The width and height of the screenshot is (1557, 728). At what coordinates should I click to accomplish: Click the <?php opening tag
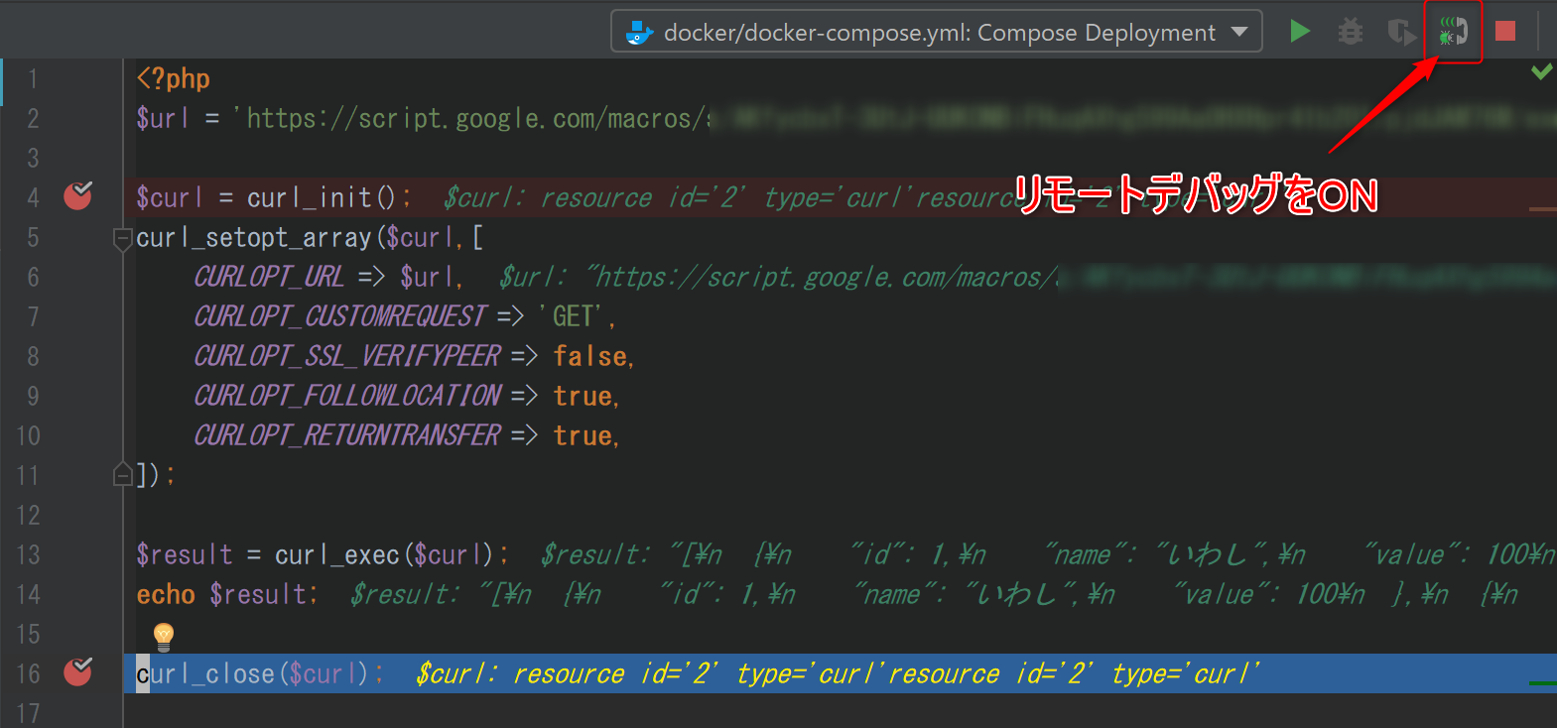click(x=173, y=78)
